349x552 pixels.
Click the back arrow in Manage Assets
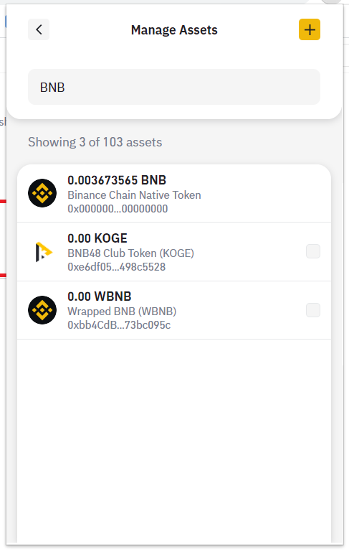pyautogui.click(x=39, y=29)
